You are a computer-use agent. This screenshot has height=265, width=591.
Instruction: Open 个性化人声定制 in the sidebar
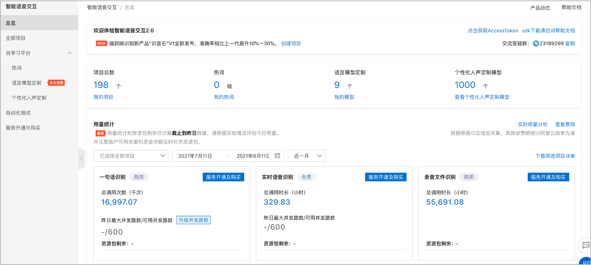coord(29,98)
